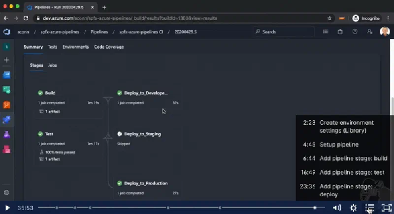
Task: Reload the browser page
Action: (x=26, y=18)
